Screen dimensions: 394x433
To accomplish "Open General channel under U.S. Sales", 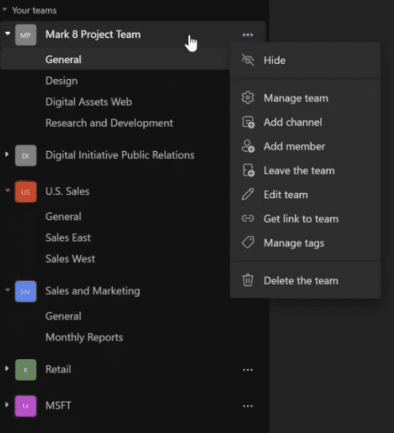I will (63, 216).
